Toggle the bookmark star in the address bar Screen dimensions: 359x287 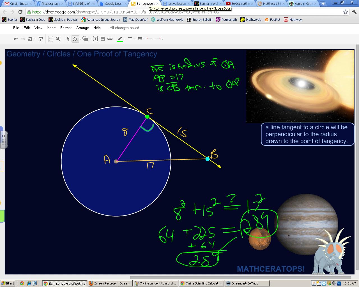(346, 12)
